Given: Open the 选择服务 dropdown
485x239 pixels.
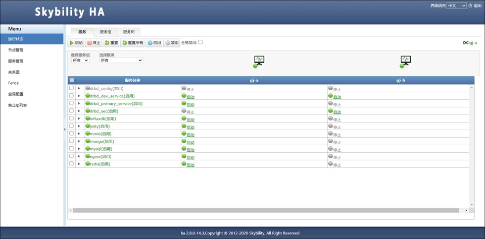Looking at the screenshot, I should click(x=121, y=60).
